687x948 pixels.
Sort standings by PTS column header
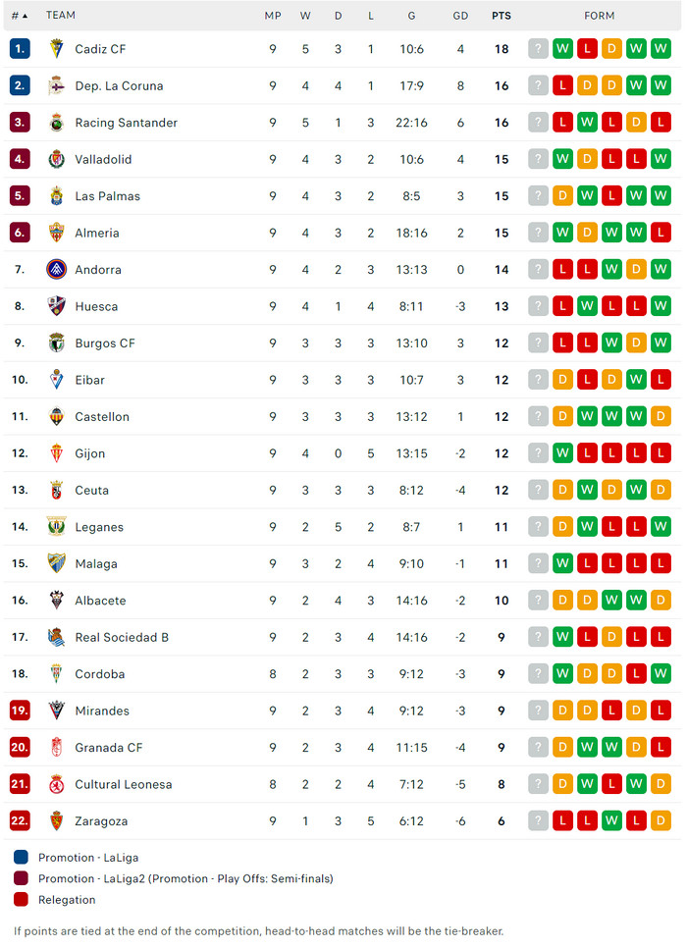(502, 16)
